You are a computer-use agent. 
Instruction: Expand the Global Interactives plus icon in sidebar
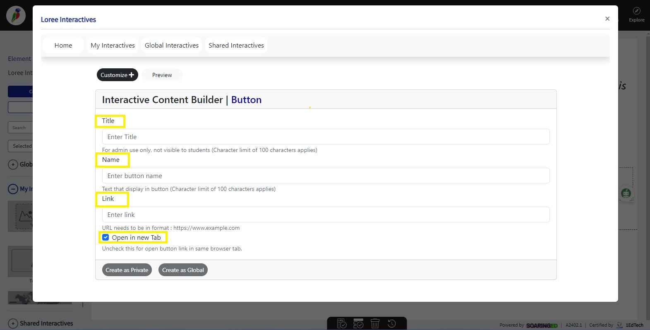(13, 164)
